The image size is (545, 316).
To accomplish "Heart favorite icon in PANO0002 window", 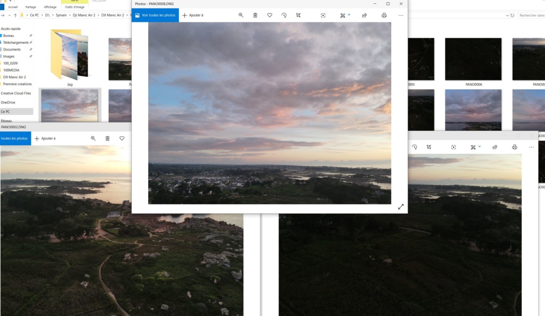I will (122, 138).
